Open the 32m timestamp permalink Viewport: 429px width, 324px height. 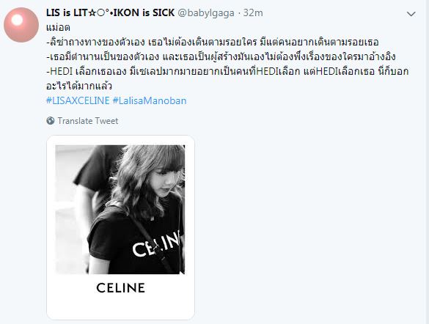253,13
